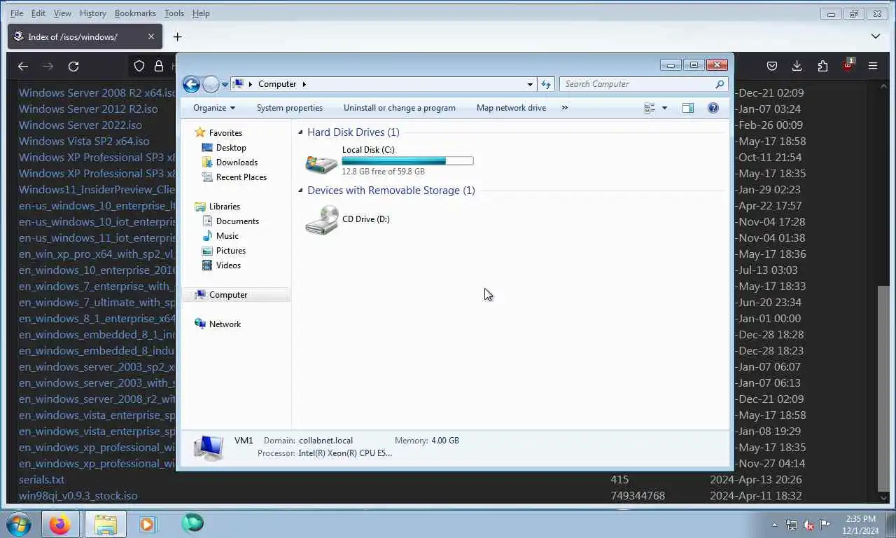Select the Index of /isos/windows/ tab

[x=85, y=36]
